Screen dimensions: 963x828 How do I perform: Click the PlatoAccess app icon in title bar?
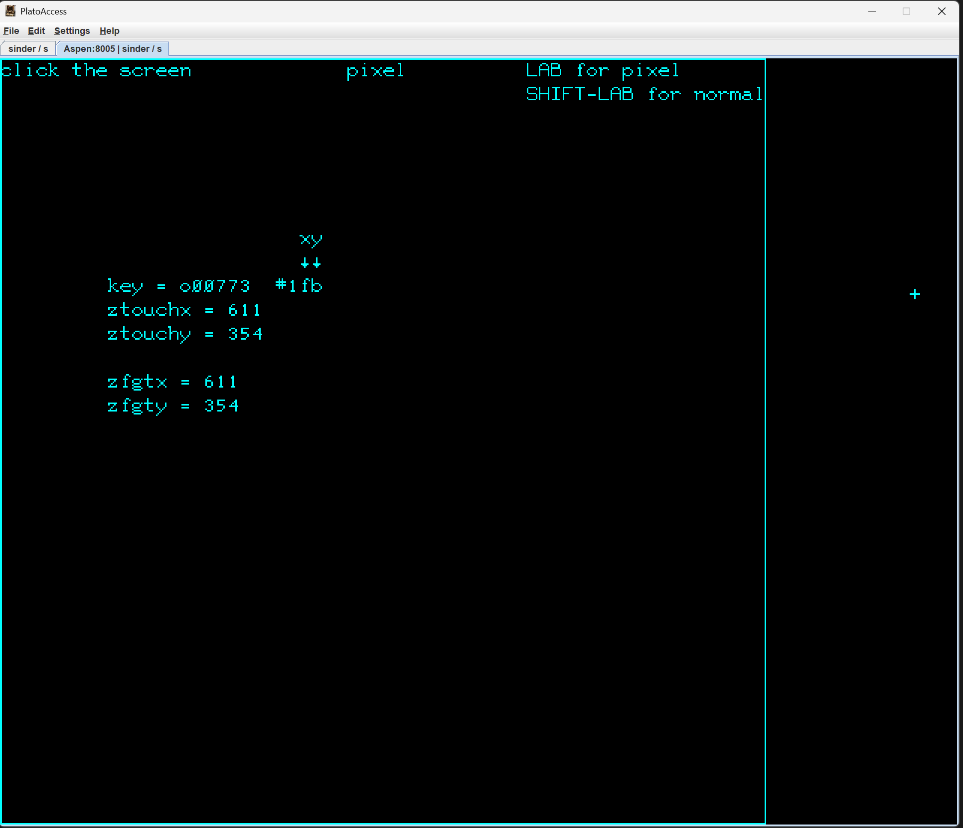[x=10, y=11]
